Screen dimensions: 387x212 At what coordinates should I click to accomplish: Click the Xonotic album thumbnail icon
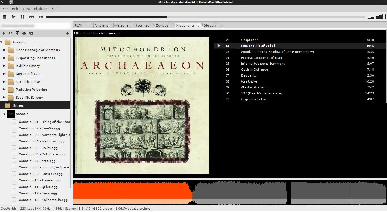click(11, 114)
